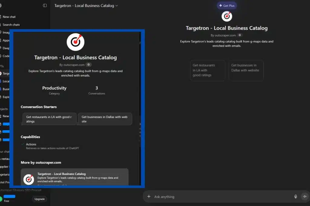Click the plus attach icon in message box
The image size is (310, 206).
tap(149, 197)
